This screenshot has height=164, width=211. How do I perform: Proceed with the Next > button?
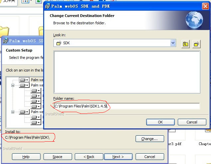(118, 157)
